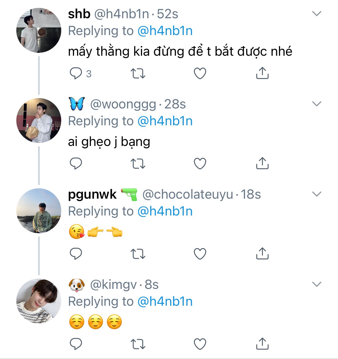Retweet the "ai ghẹo j bạng" tweet
This screenshot has height=359, width=338.
[138, 164]
